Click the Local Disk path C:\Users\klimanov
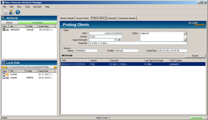 (x=28, y=67)
